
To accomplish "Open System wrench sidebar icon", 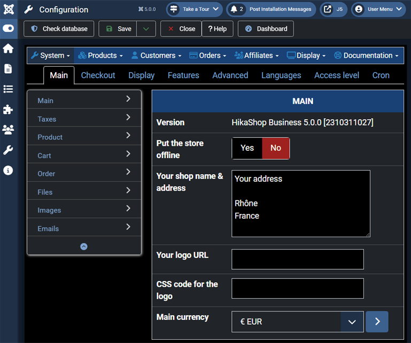I will [8, 150].
